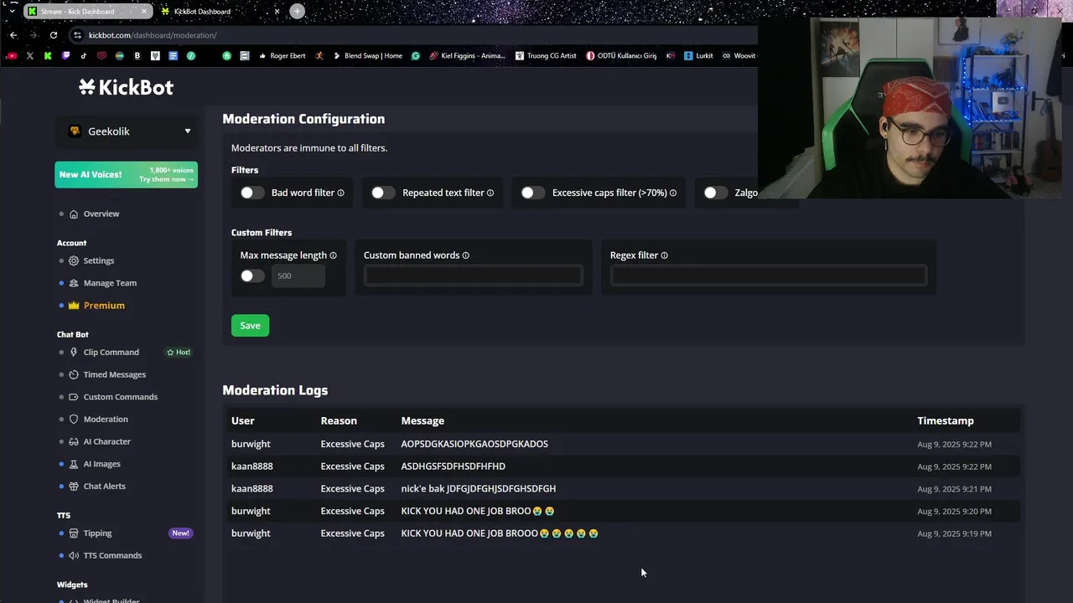The image size is (1073, 603).
Task: Show info for Custom banned words
Action: point(466,255)
